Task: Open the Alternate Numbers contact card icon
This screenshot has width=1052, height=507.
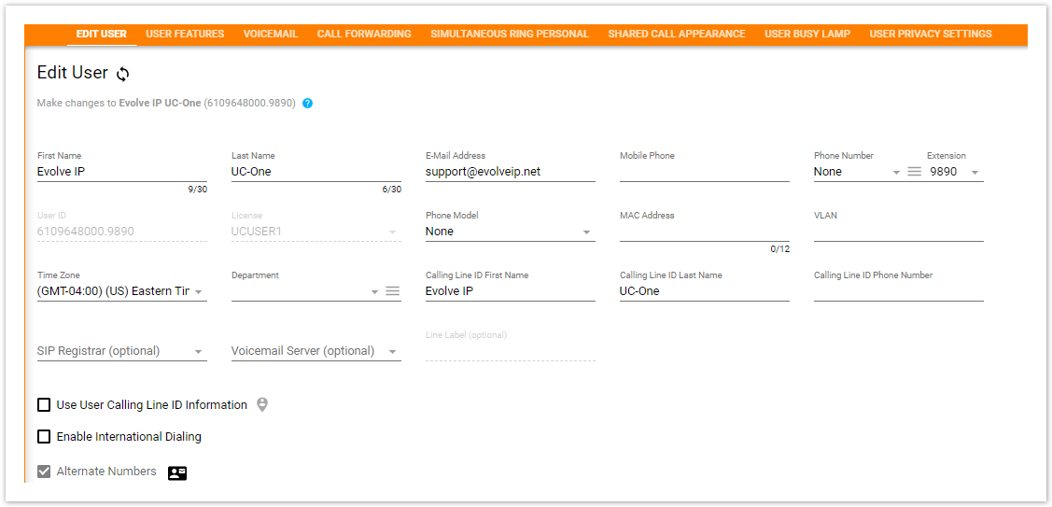Action: 177,472
